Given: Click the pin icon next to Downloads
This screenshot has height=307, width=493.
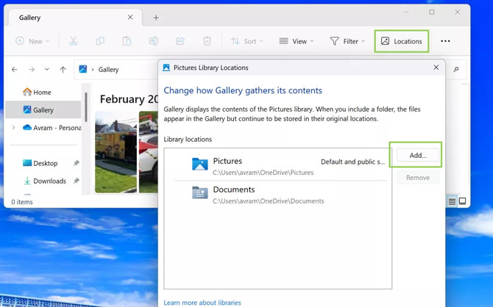Looking at the screenshot, I should 77,181.
